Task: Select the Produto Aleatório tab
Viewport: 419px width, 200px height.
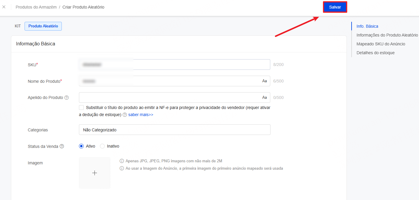Action: 43,26
